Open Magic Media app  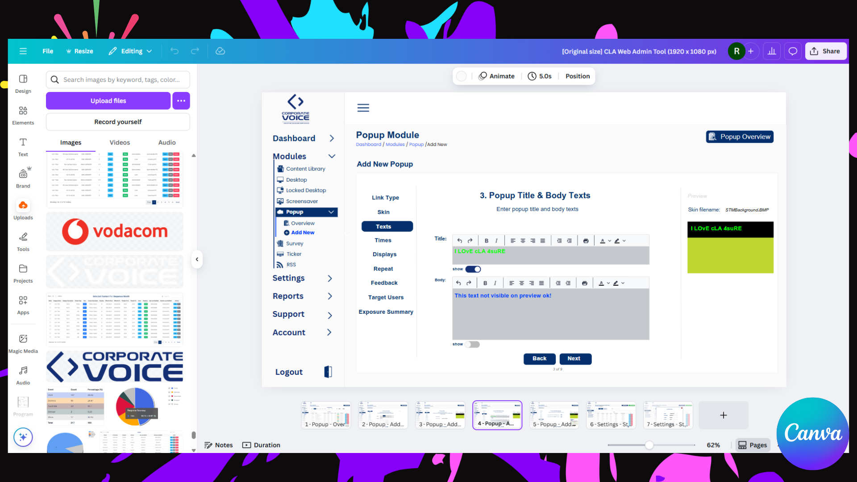[x=23, y=343]
